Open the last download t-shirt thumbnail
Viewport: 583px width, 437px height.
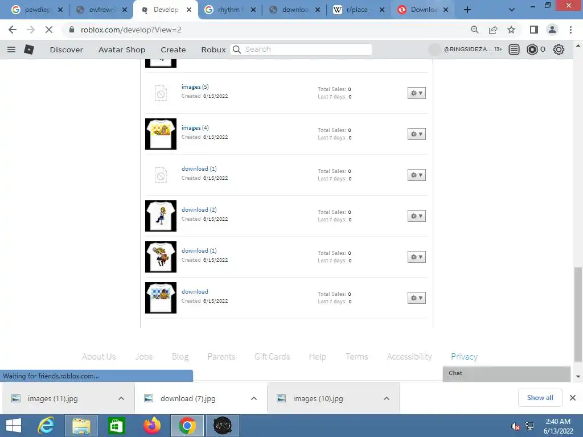coord(161,298)
